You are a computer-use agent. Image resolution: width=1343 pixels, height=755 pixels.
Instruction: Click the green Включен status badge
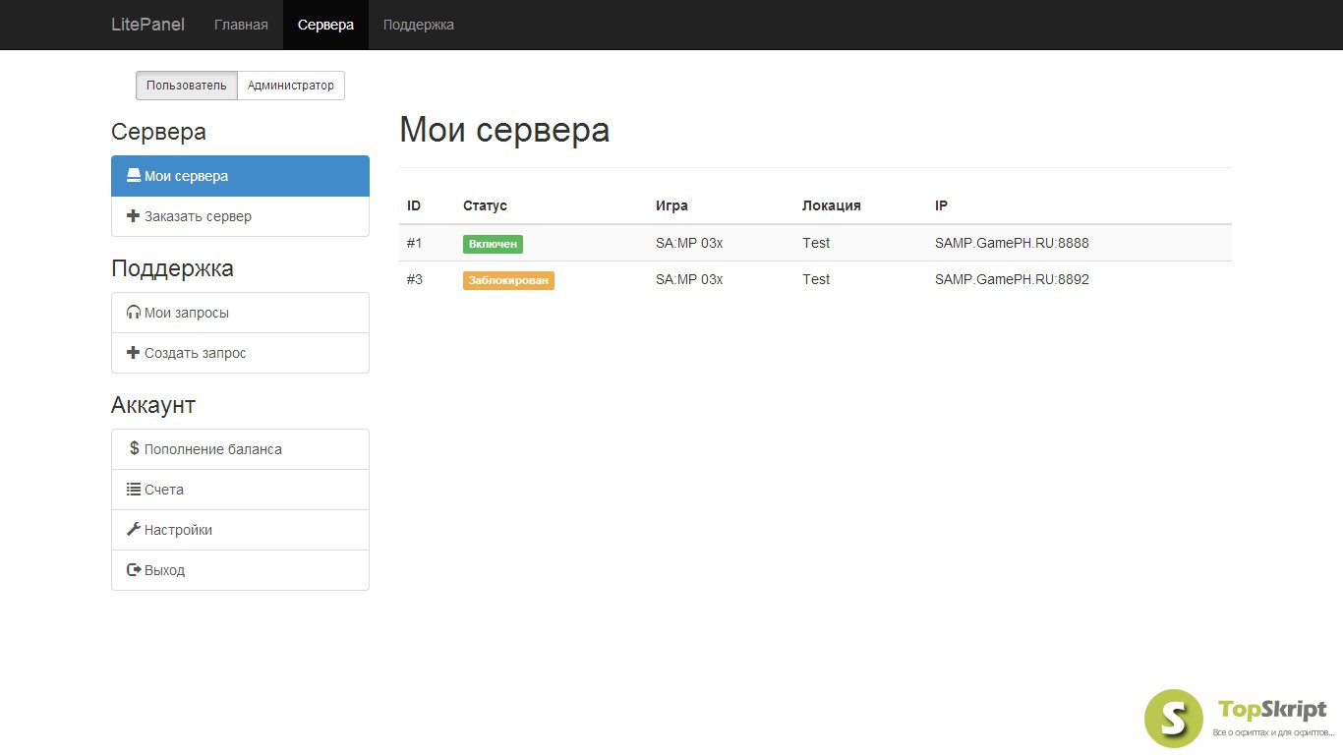point(493,244)
